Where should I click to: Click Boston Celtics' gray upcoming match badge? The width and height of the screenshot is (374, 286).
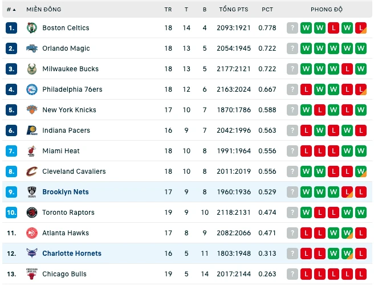click(x=292, y=28)
